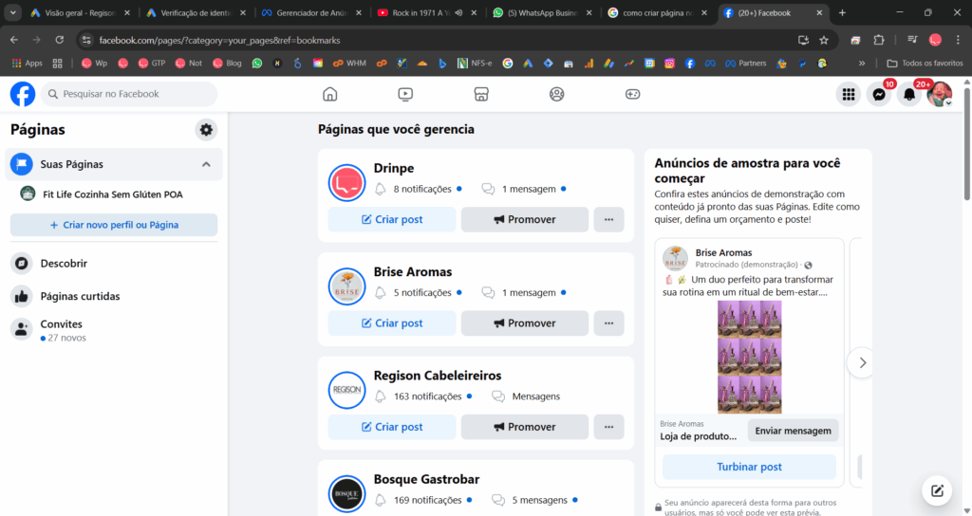Collapse the Suas Páginas section
Viewport: 972px width, 516px height.
coord(206,164)
